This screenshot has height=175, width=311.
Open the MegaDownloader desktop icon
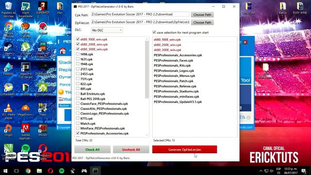(26, 110)
